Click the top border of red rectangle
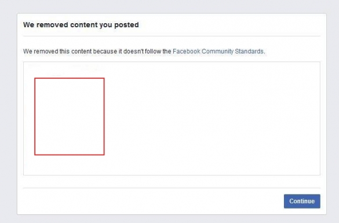 tap(70, 78)
